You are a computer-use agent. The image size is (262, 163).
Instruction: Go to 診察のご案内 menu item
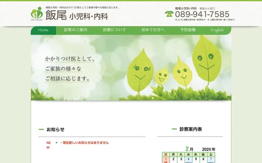click(x=76, y=30)
